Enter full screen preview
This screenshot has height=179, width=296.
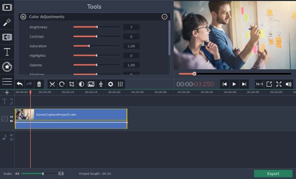[279, 84]
